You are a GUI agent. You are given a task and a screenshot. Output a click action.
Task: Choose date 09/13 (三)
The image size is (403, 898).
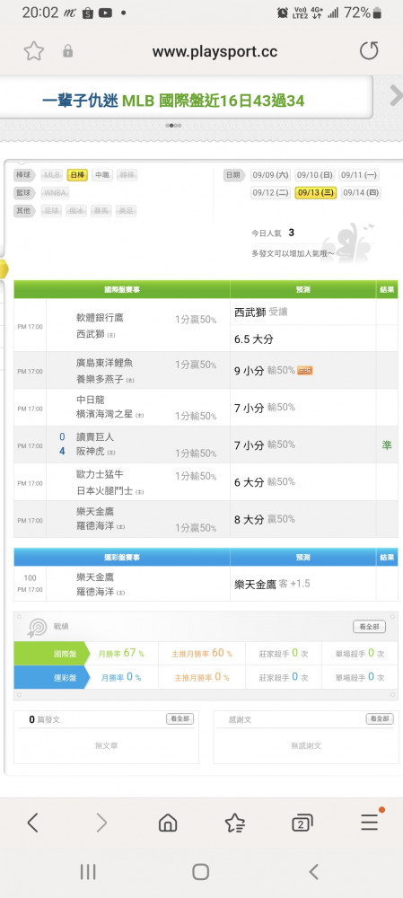(x=315, y=193)
